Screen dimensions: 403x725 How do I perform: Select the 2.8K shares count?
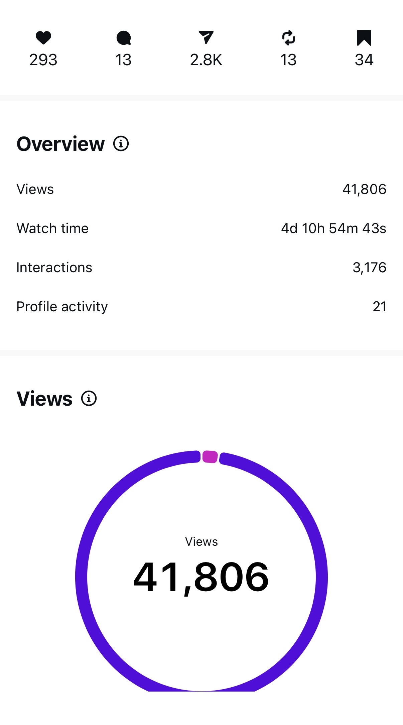(x=206, y=60)
